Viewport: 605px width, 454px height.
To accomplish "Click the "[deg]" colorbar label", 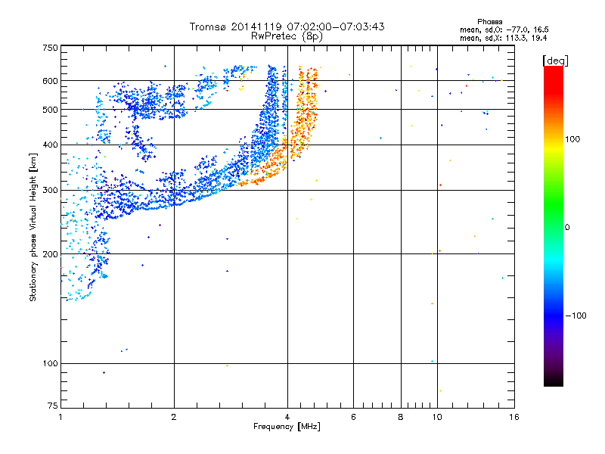I will (x=555, y=61).
